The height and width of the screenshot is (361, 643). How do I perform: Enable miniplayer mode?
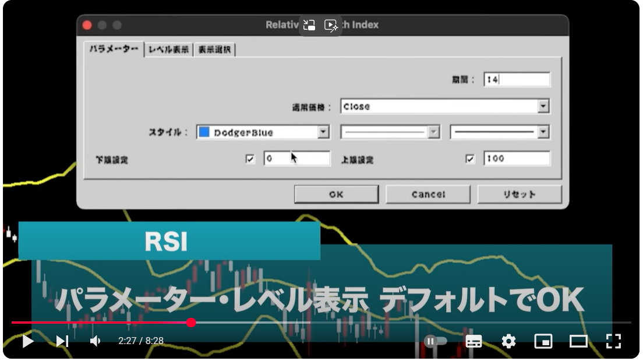coord(543,341)
